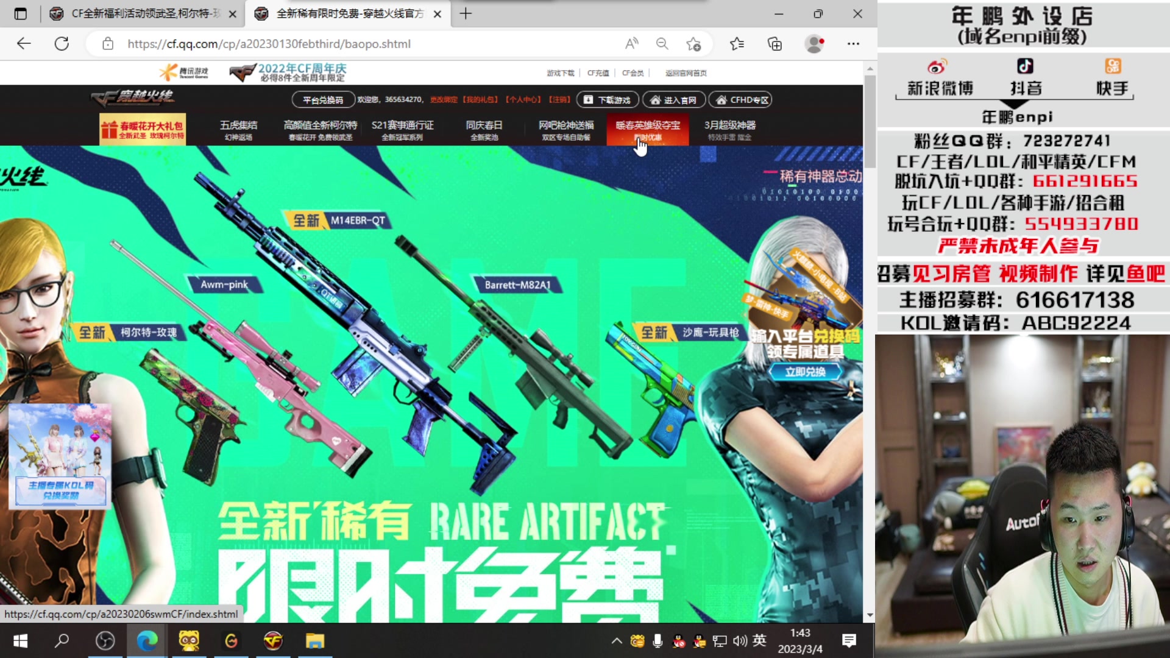
Task: Go back to previous page in Edge
Action: point(24,44)
